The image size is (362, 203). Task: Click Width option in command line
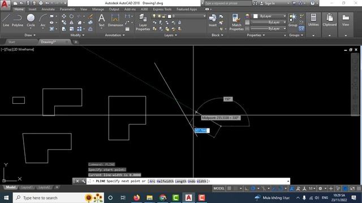201,181
